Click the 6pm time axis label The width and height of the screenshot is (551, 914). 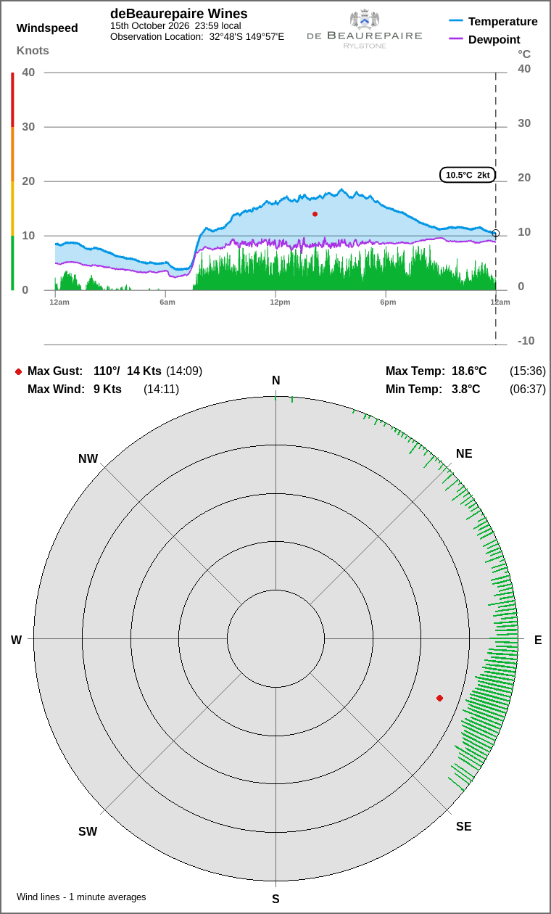[388, 302]
